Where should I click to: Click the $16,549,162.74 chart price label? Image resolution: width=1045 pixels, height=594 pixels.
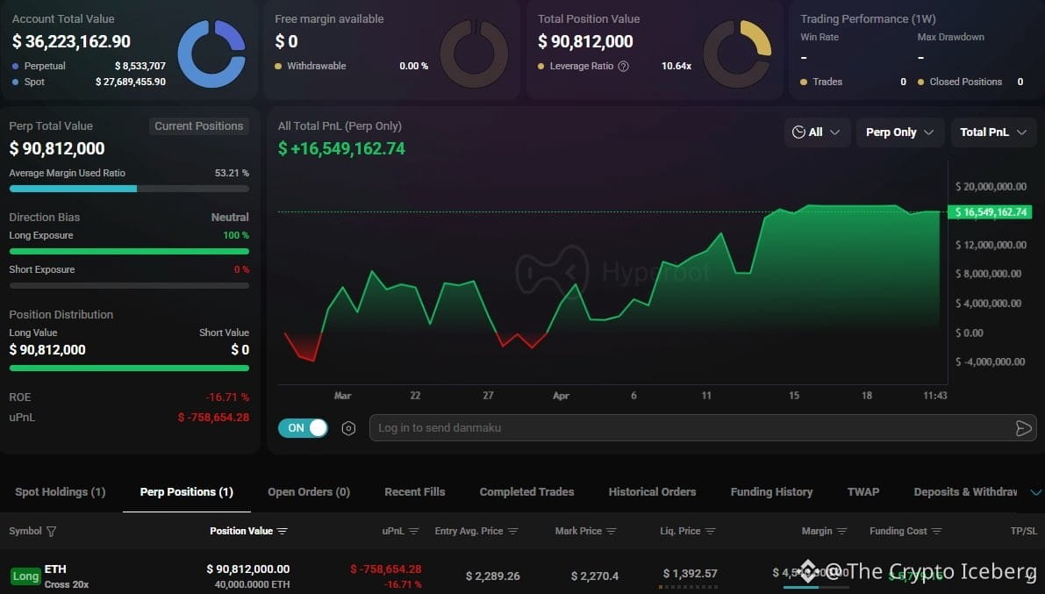click(x=991, y=212)
